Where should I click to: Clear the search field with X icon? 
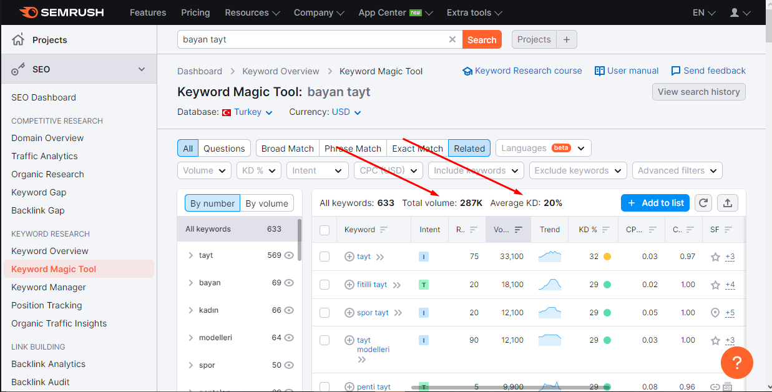452,39
